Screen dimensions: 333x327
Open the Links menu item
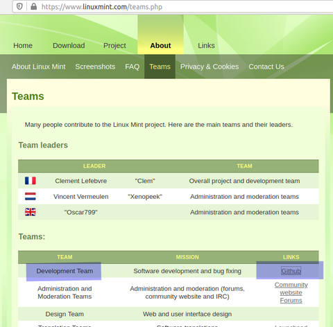pos(206,46)
